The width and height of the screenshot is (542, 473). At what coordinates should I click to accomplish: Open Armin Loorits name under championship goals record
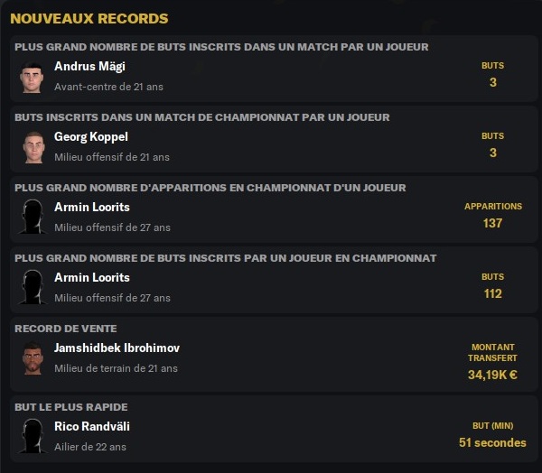click(x=92, y=277)
